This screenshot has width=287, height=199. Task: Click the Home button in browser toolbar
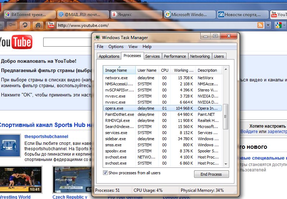[37, 25]
